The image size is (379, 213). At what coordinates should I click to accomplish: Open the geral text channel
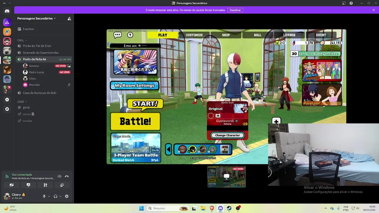pyautogui.click(x=44, y=107)
